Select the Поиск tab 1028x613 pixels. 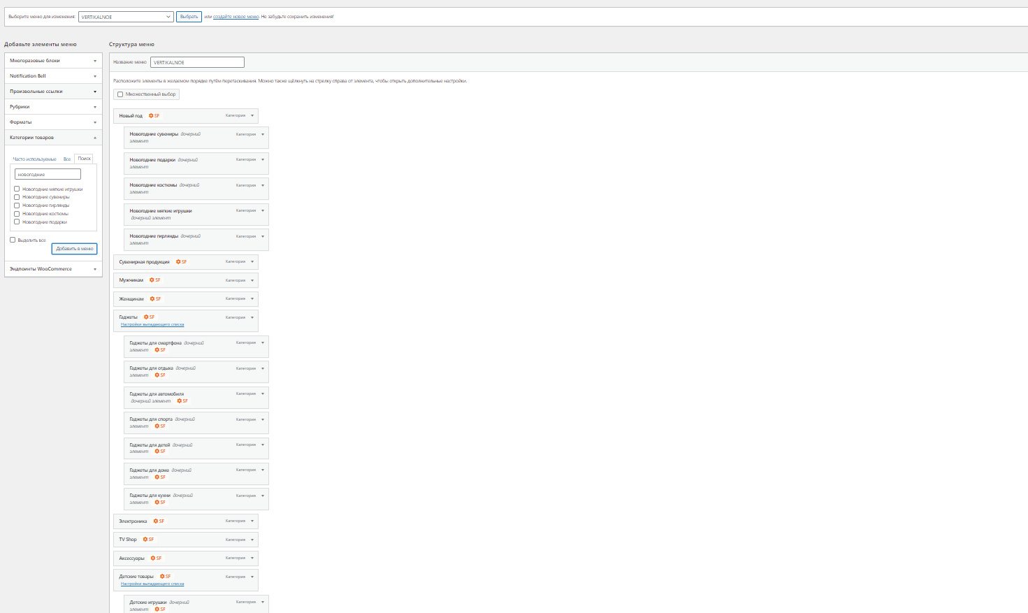85,159
